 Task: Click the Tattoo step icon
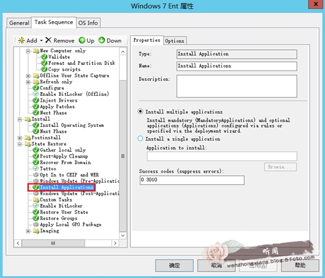36,168
